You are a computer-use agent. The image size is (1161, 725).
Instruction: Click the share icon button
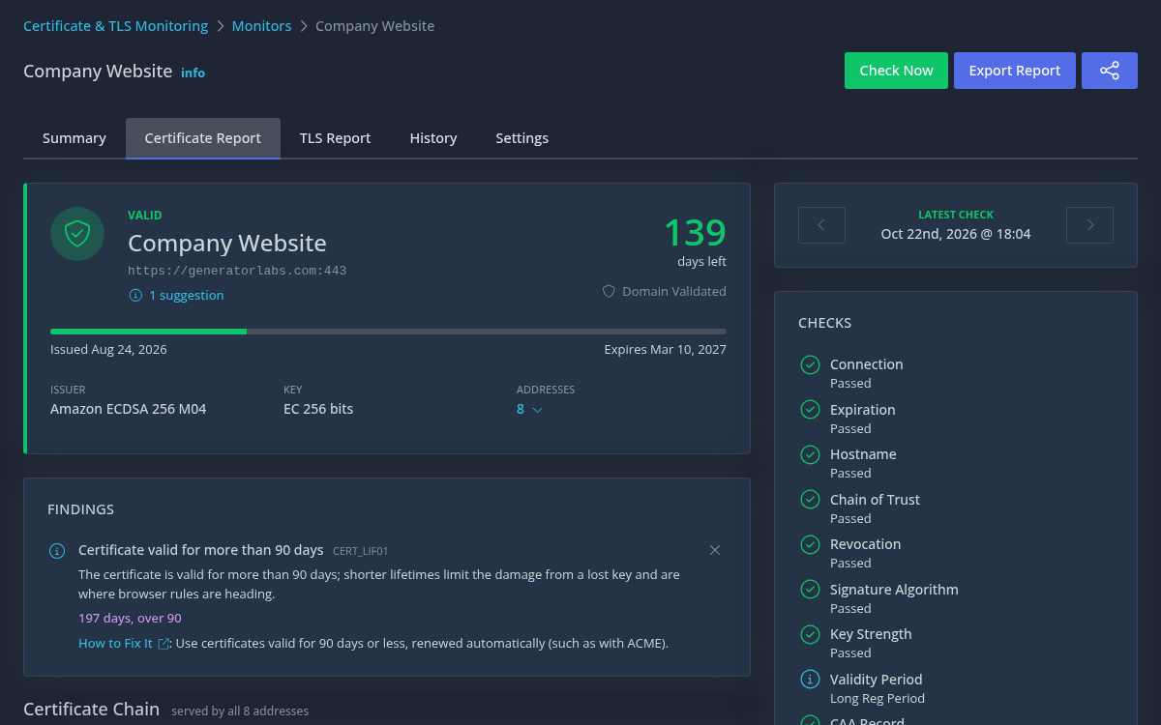1110,71
